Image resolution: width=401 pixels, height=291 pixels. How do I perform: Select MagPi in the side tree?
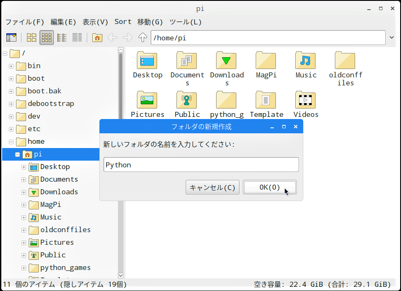51,205
